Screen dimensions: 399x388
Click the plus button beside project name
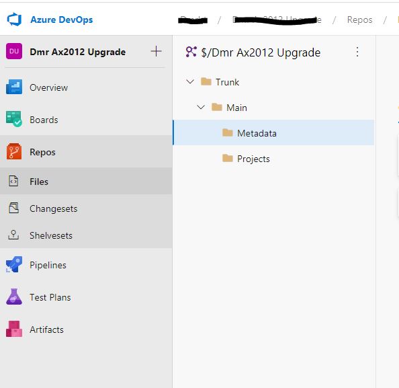tap(156, 51)
